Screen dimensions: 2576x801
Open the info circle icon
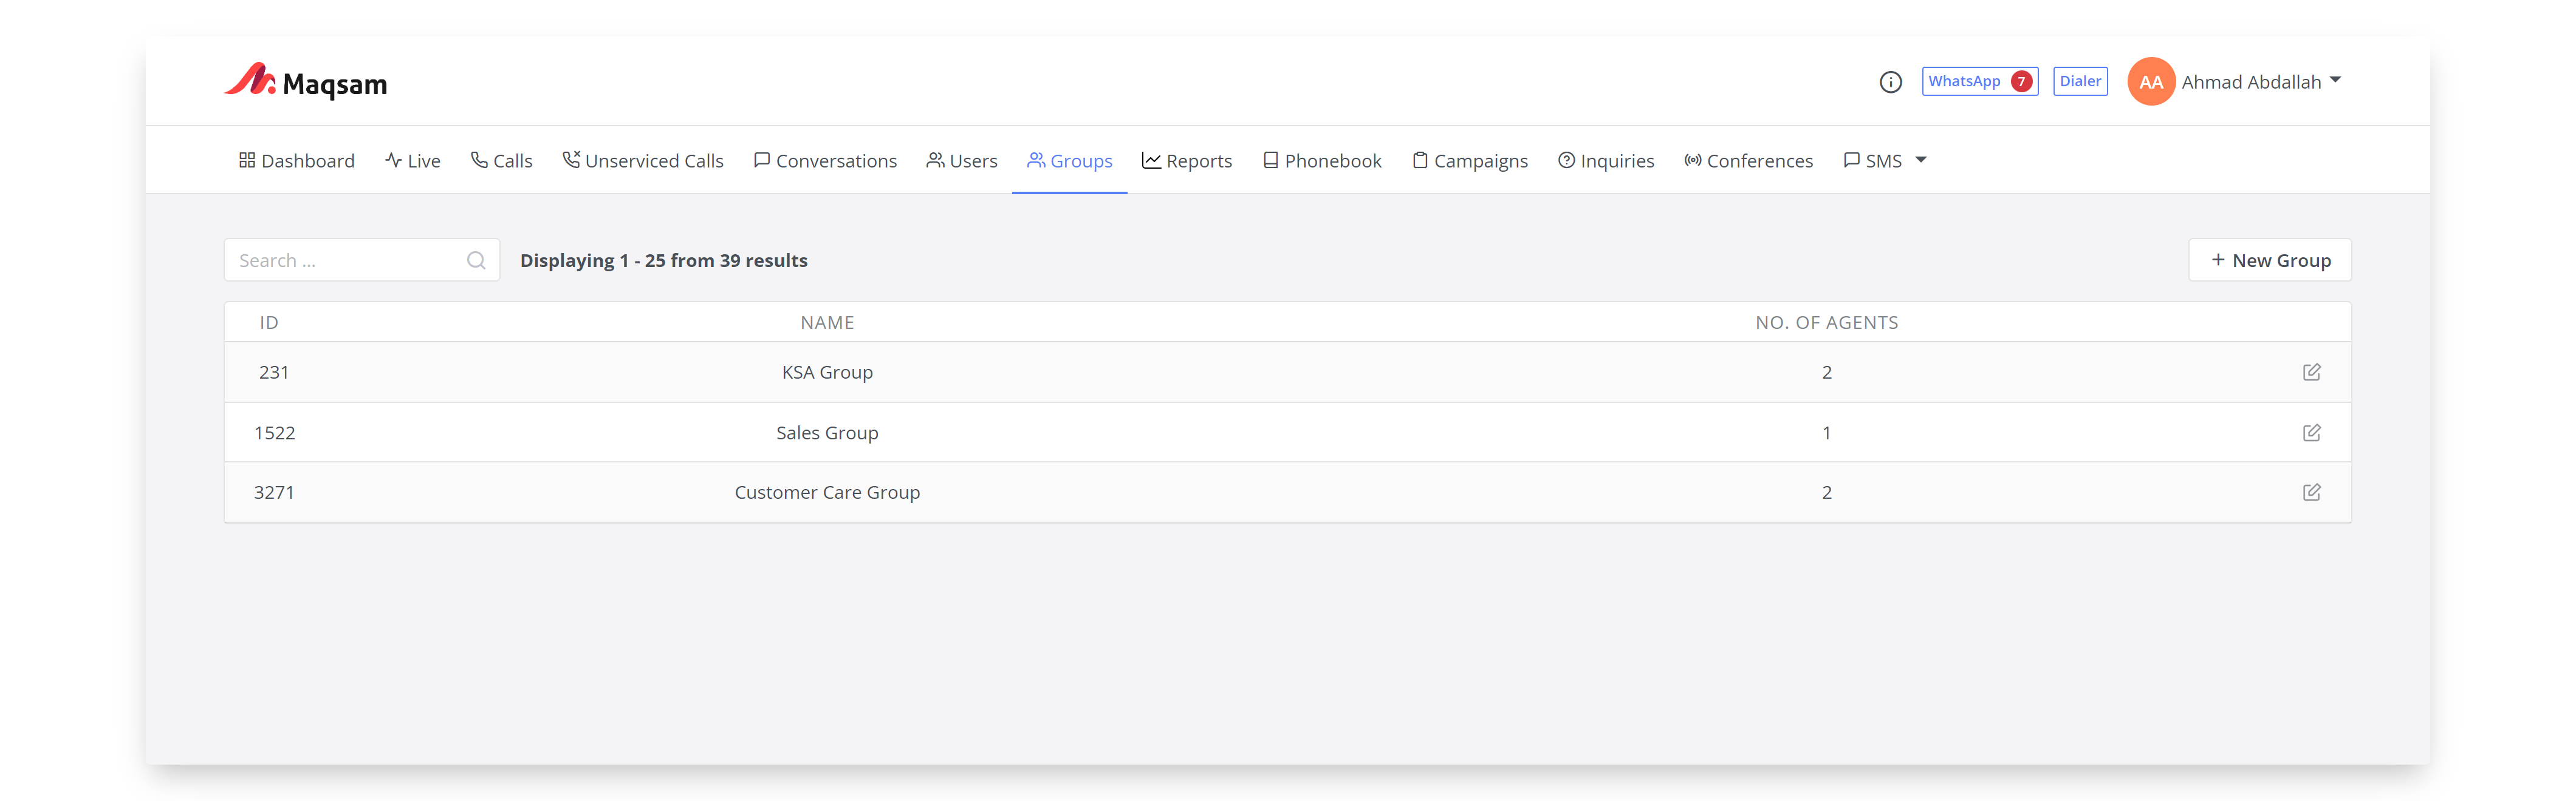click(x=1890, y=82)
